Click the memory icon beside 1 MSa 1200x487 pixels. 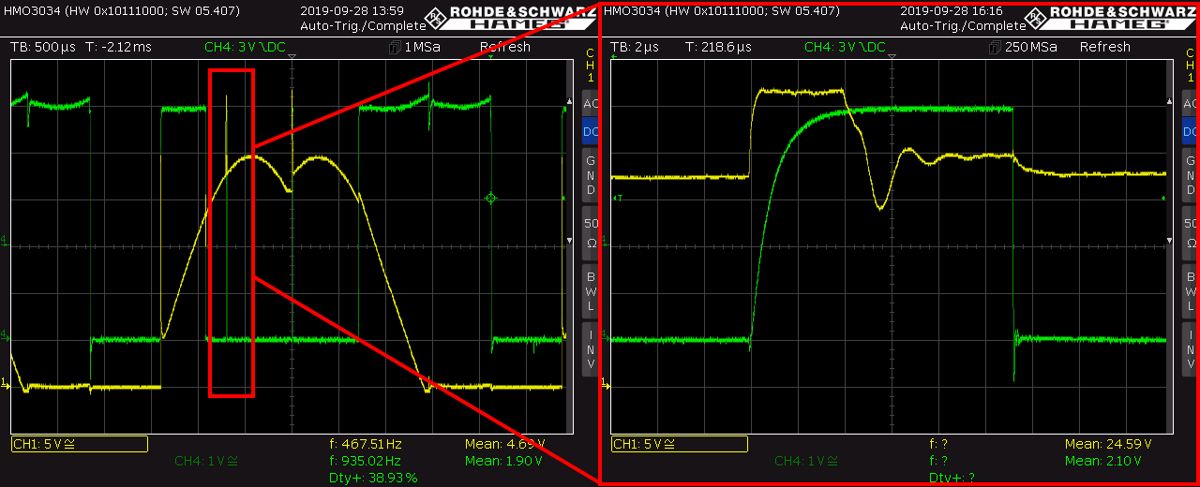tap(395, 47)
